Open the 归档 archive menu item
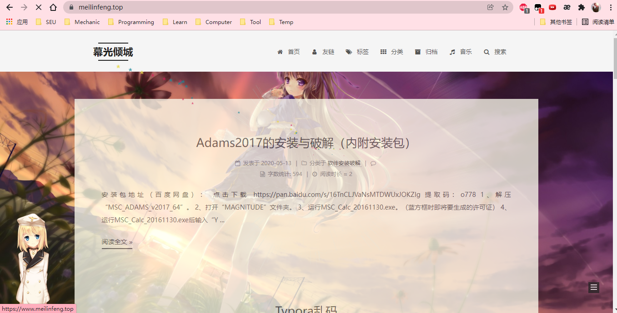Image resolution: width=617 pixels, height=313 pixels. tap(426, 52)
